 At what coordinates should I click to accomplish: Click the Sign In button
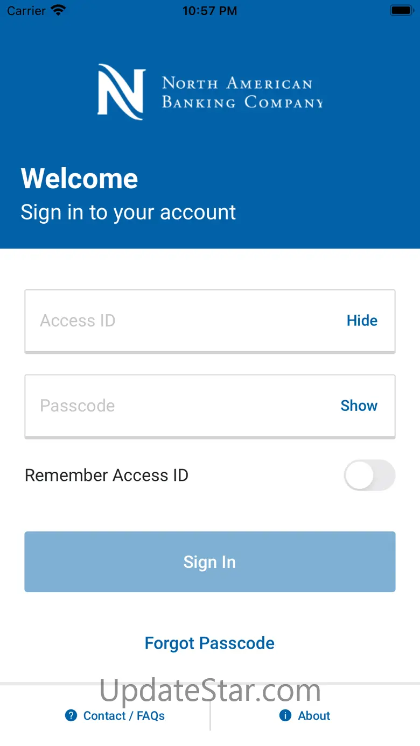pos(210,562)
